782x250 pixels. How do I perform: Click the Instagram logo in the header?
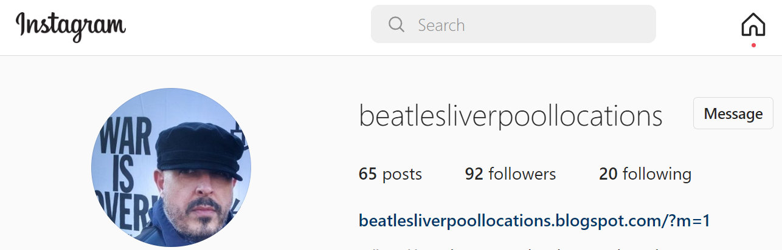pos(71,25)
